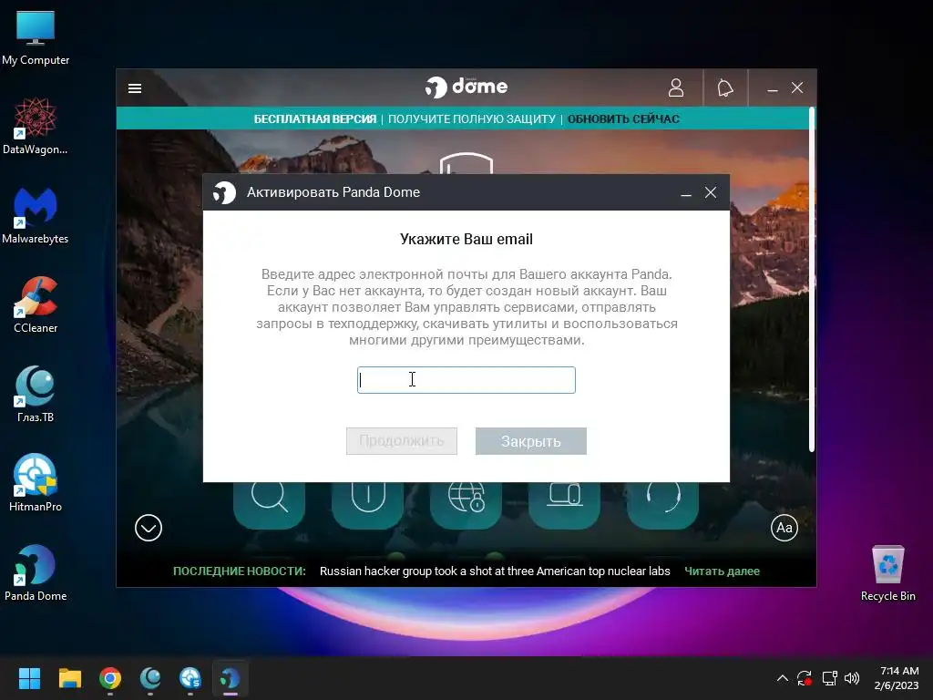Click the tray sync icon with red dot

805,678
